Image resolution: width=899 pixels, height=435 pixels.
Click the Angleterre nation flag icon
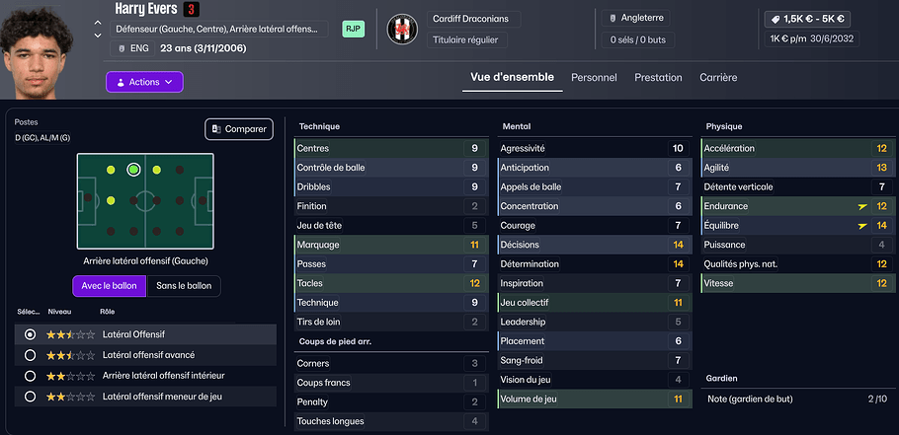point(613,18)
